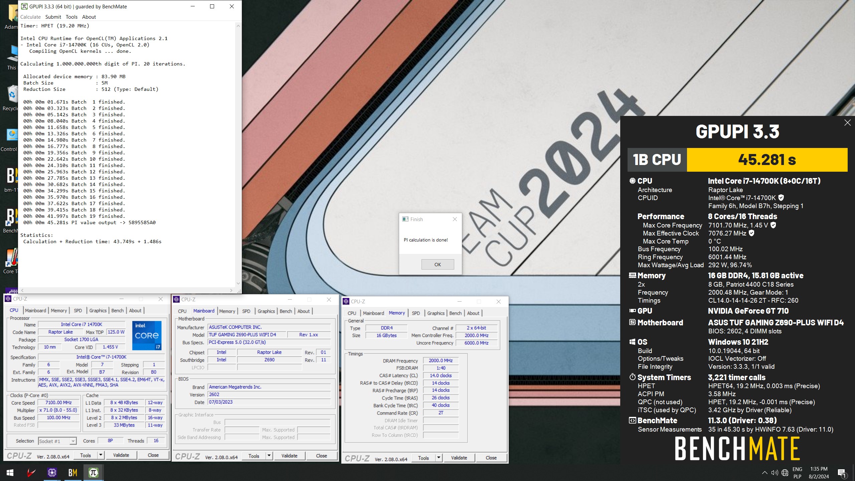Screen dimensions: 855x481
Task: Click Validate in the first CPU-Z window
Action: (x=121, y=455)
